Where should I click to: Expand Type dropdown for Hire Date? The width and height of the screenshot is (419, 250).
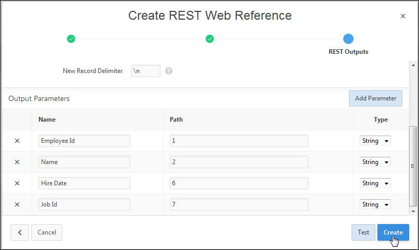(375, 183)
